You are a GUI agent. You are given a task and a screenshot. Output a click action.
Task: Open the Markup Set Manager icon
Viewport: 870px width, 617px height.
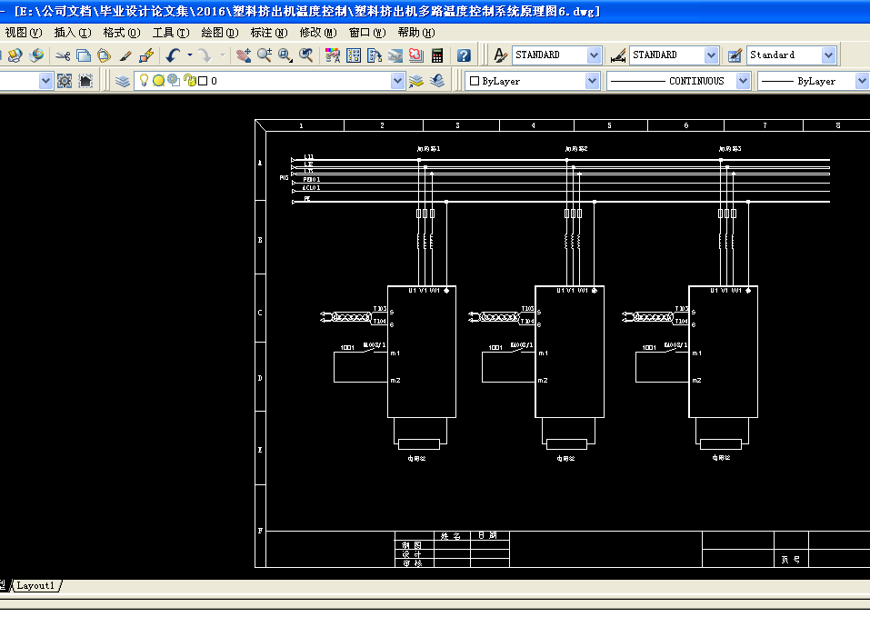[416, 55]
